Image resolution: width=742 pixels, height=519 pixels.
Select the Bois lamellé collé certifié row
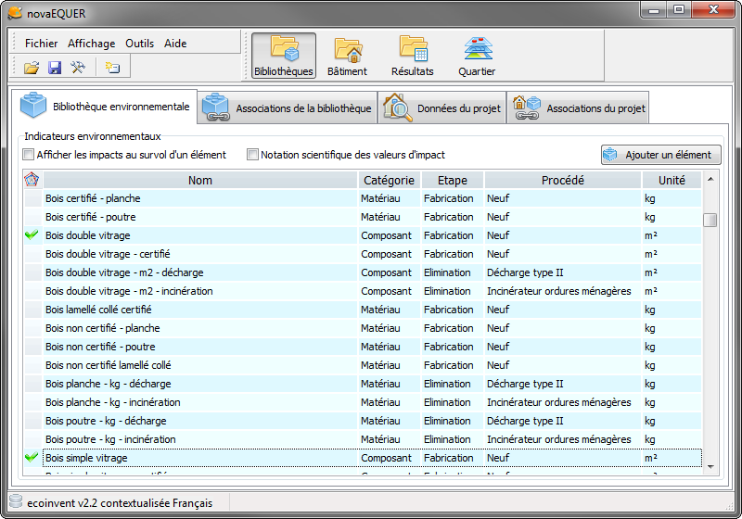coord(363,310)
